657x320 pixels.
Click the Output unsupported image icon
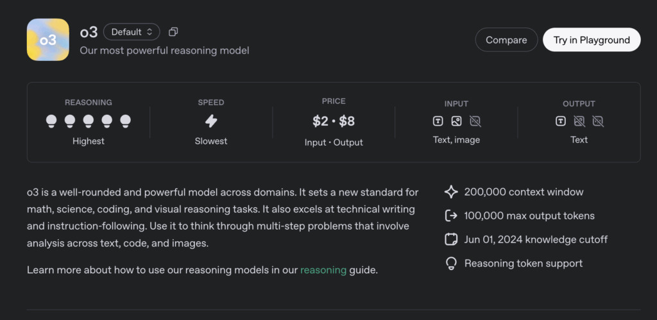click(x=579, y=121)
